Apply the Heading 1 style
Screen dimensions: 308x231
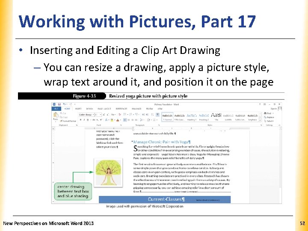coord(192,117)
